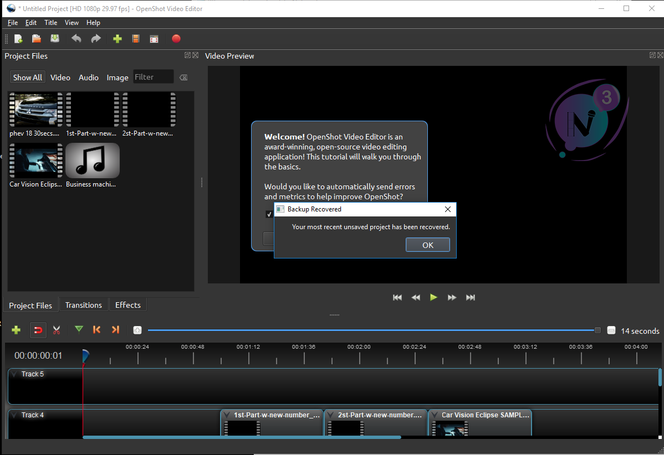Screen dimensions: 664x455
Task: Add a track with green plus icon
Action: click(16, 330)
